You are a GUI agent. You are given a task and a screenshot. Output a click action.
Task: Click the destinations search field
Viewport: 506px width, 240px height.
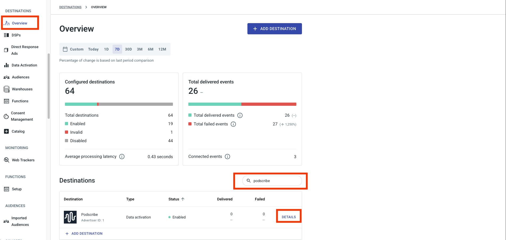click(x=274, y=181)
